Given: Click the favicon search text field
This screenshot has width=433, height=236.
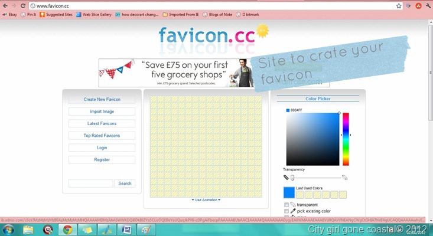Looking at the screenshot, I should [x=91, y=183].
